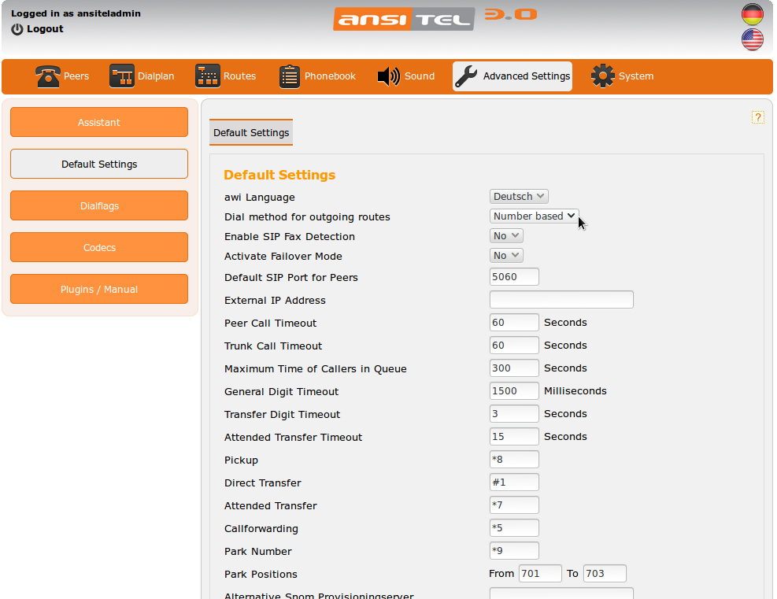The height and width of the screenshot is (599, 777).
Task: Click the External IP Address field
Action: point(561,300)
